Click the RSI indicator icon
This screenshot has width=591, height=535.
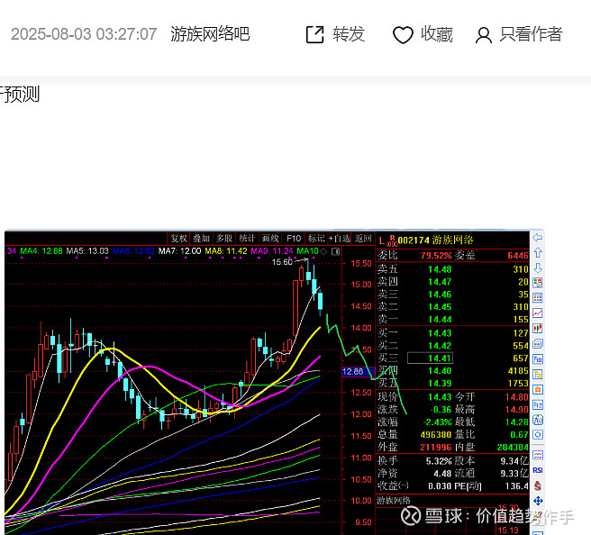pos(538,470)
